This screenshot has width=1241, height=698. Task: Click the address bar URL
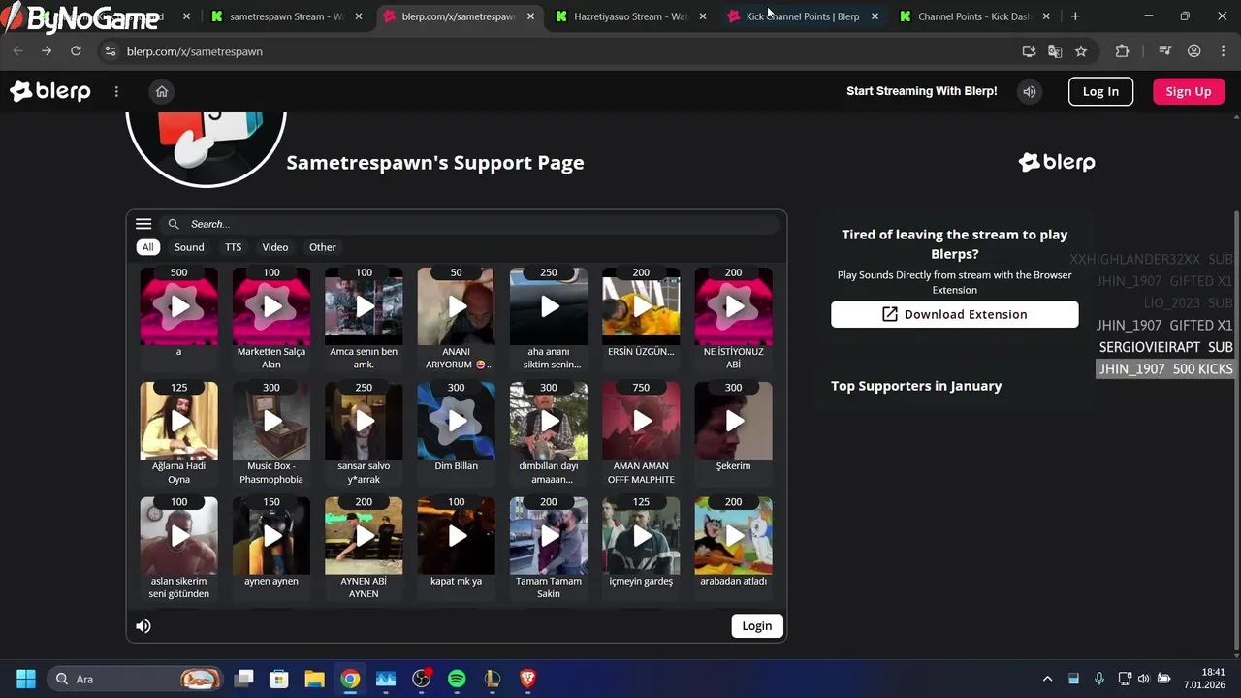pyautogui.click(x=194, y=51)
